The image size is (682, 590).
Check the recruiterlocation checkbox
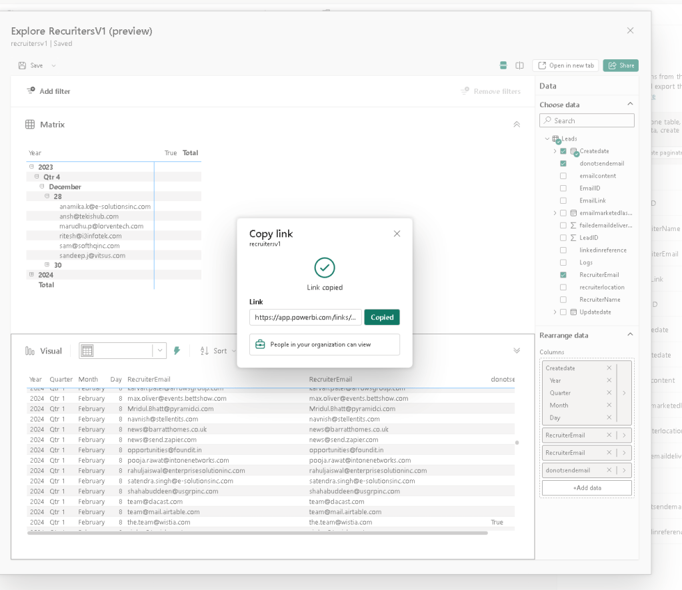[x=563, y=287]
